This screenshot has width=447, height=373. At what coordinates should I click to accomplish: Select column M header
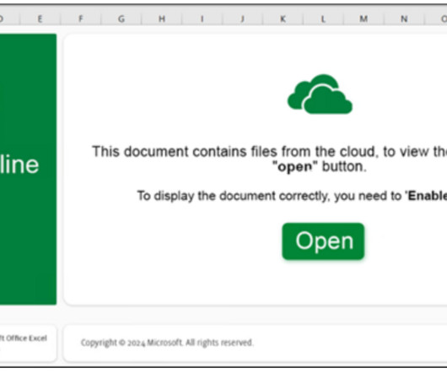[364, 19]
